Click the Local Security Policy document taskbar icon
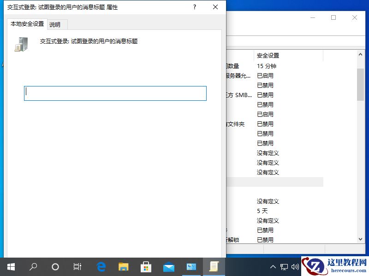 [214, 267]
